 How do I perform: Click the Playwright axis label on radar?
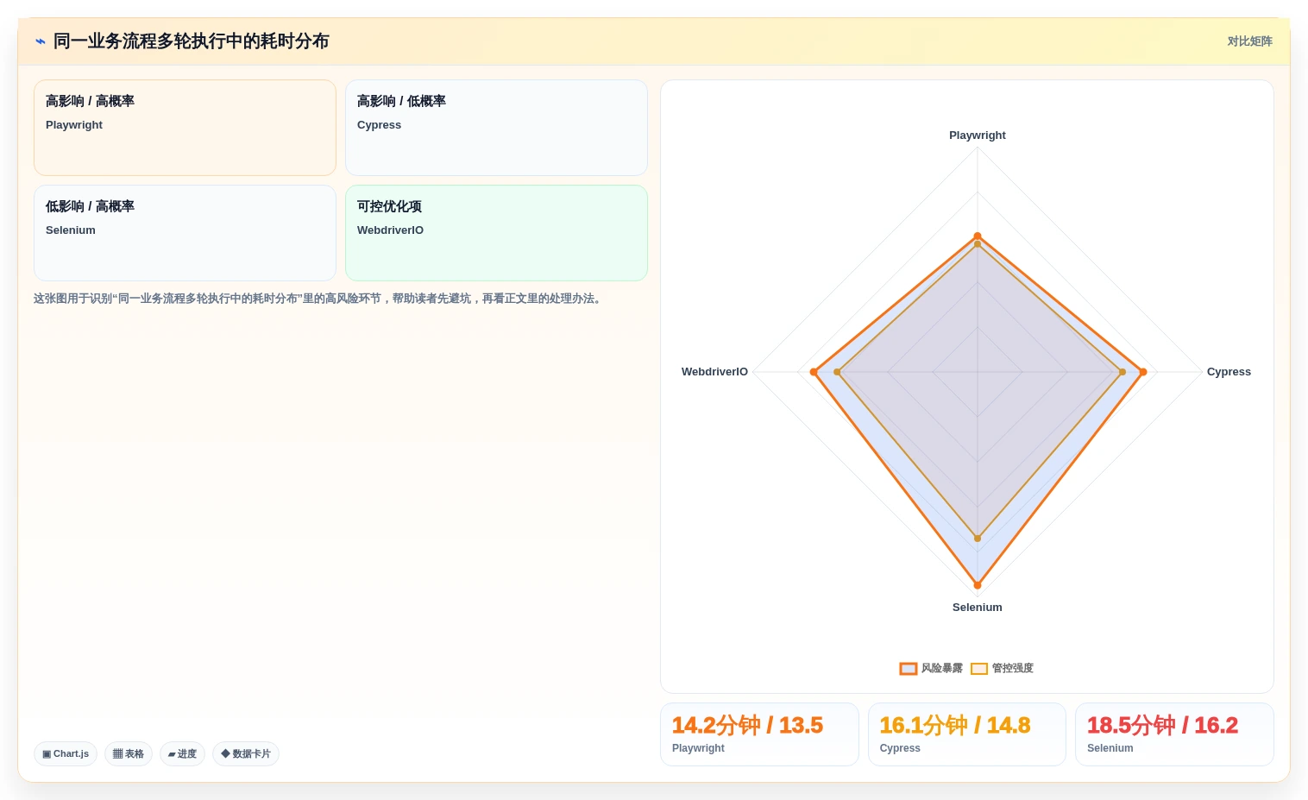[978, 135]
